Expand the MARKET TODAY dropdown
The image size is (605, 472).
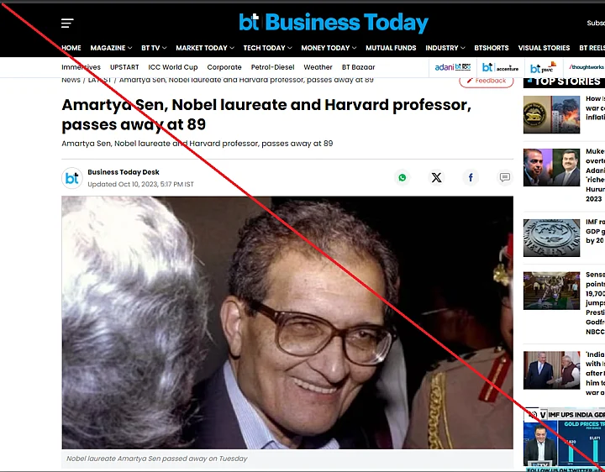[x=205, y=48]
